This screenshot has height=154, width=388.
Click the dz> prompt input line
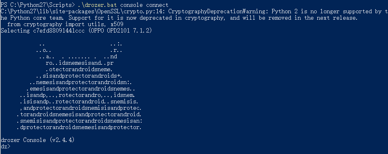point(6,146)
